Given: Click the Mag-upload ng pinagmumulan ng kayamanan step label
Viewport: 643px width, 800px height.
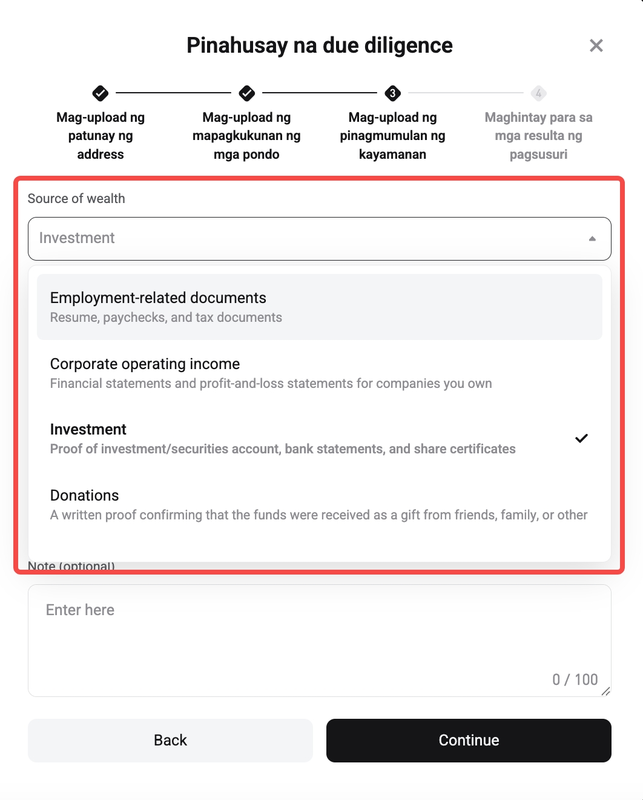Looking at the screenshot, I should pos(392,135).
